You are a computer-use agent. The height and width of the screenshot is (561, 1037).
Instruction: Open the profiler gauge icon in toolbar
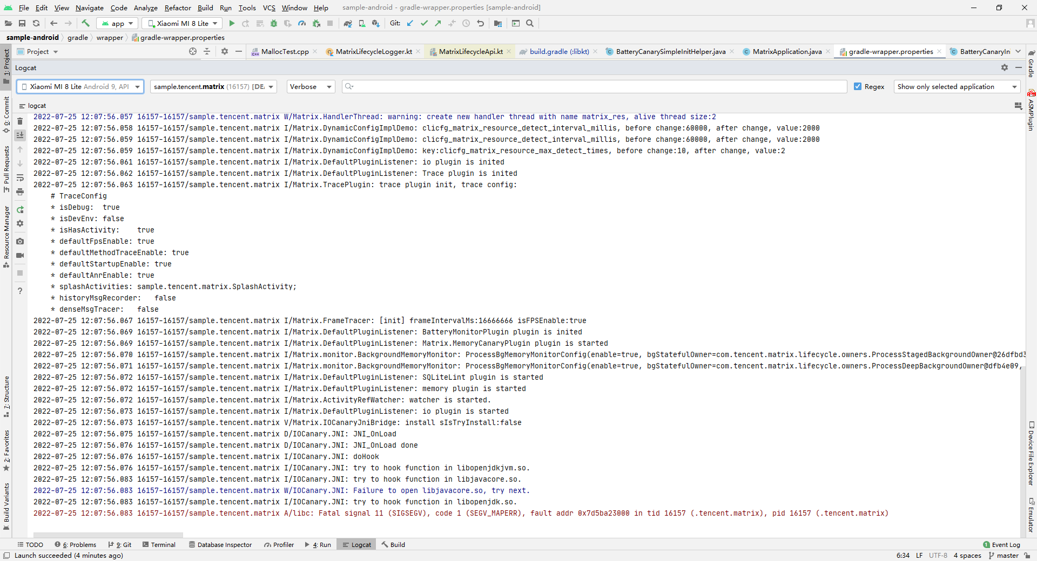(x=302, y=23)
